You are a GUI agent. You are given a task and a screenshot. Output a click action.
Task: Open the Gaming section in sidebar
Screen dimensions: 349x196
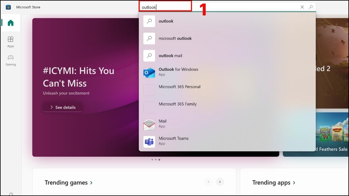[x=11, y=60]
